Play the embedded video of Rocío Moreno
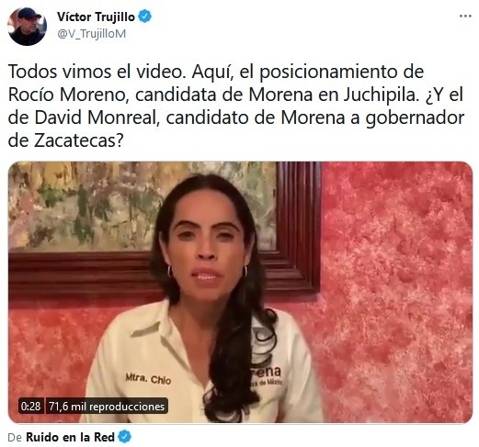This screenshot has width=479, height=447. click(x=240, y=292)
